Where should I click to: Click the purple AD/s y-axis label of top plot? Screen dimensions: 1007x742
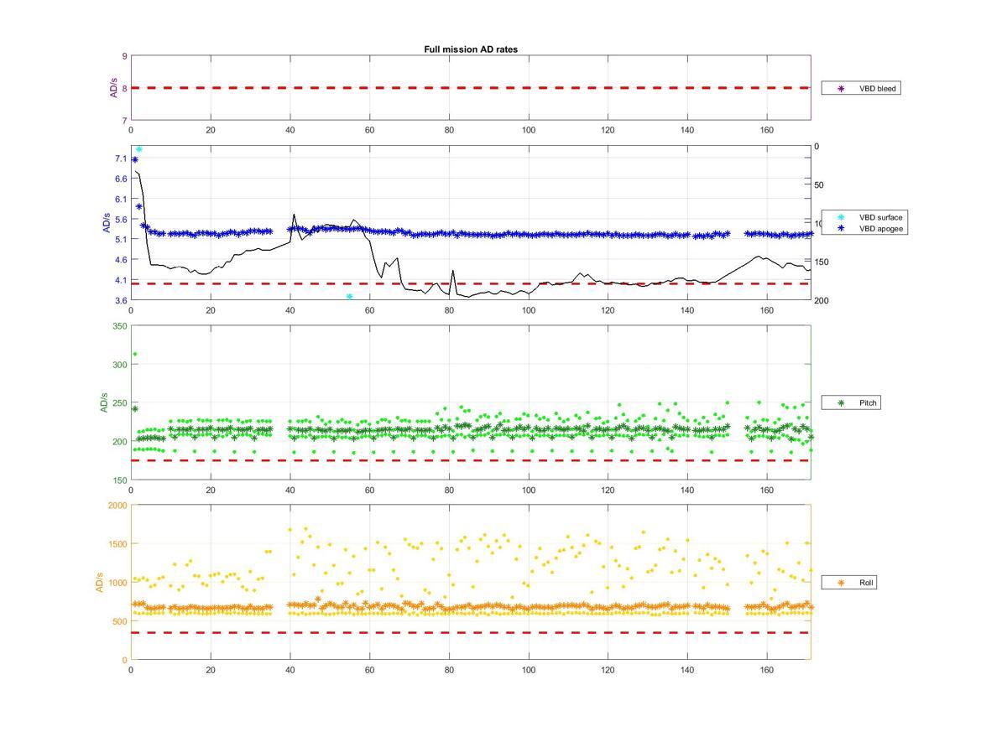click(113, 87)
